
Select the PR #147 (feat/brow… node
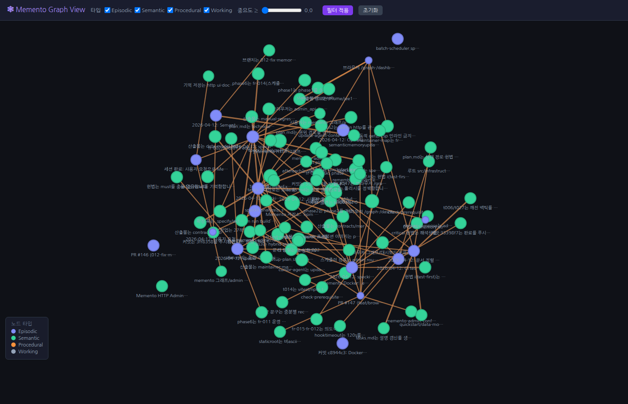361,295
